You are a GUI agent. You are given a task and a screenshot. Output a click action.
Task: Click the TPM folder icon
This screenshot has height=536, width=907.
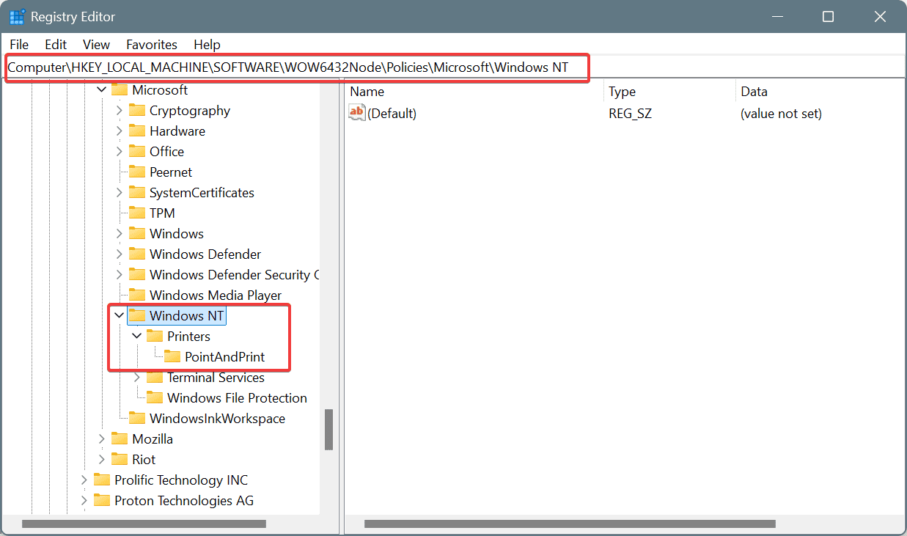point(136,213)
